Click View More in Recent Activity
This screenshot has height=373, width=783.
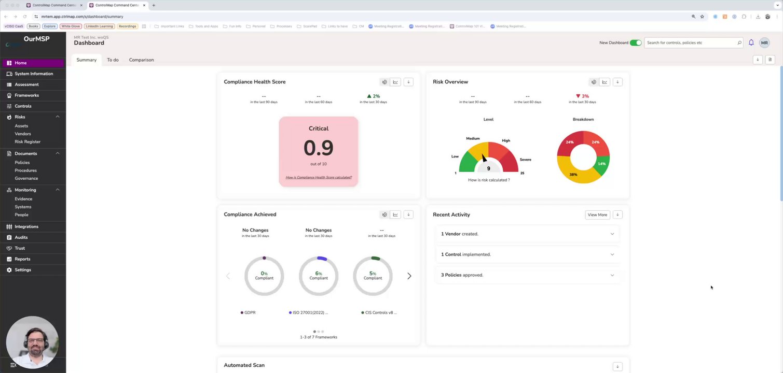(597, 214)
